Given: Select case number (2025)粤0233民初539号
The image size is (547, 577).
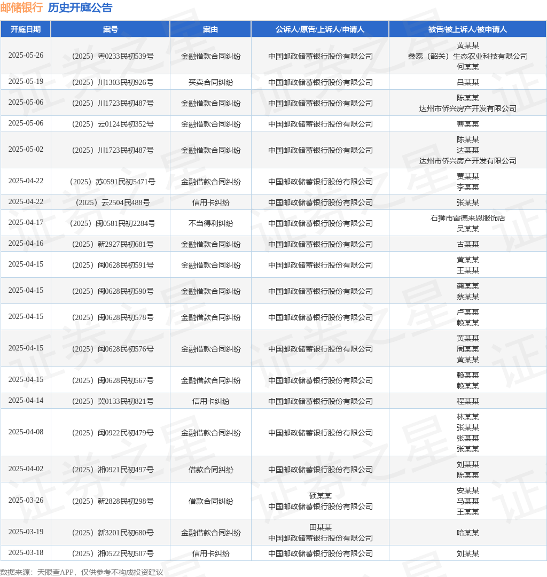Looking at the screenshot, I should [112, 56].
